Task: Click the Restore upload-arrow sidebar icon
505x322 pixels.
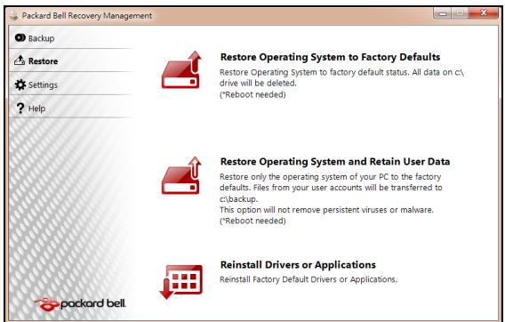Action: 20,60
